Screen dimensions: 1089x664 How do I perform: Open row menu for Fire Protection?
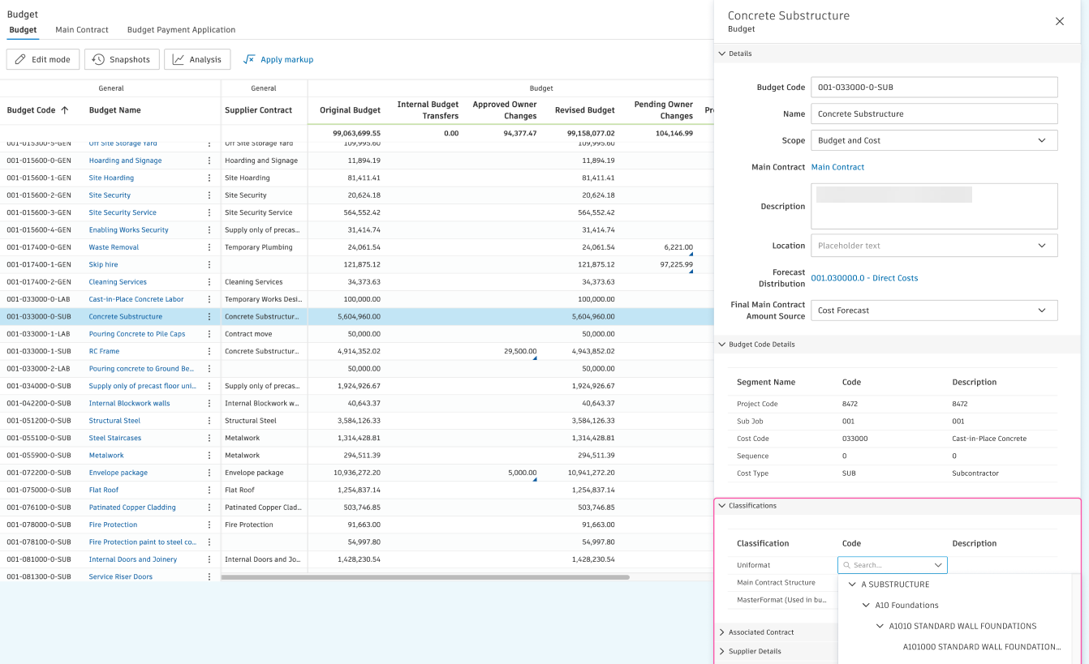[209, 525]
